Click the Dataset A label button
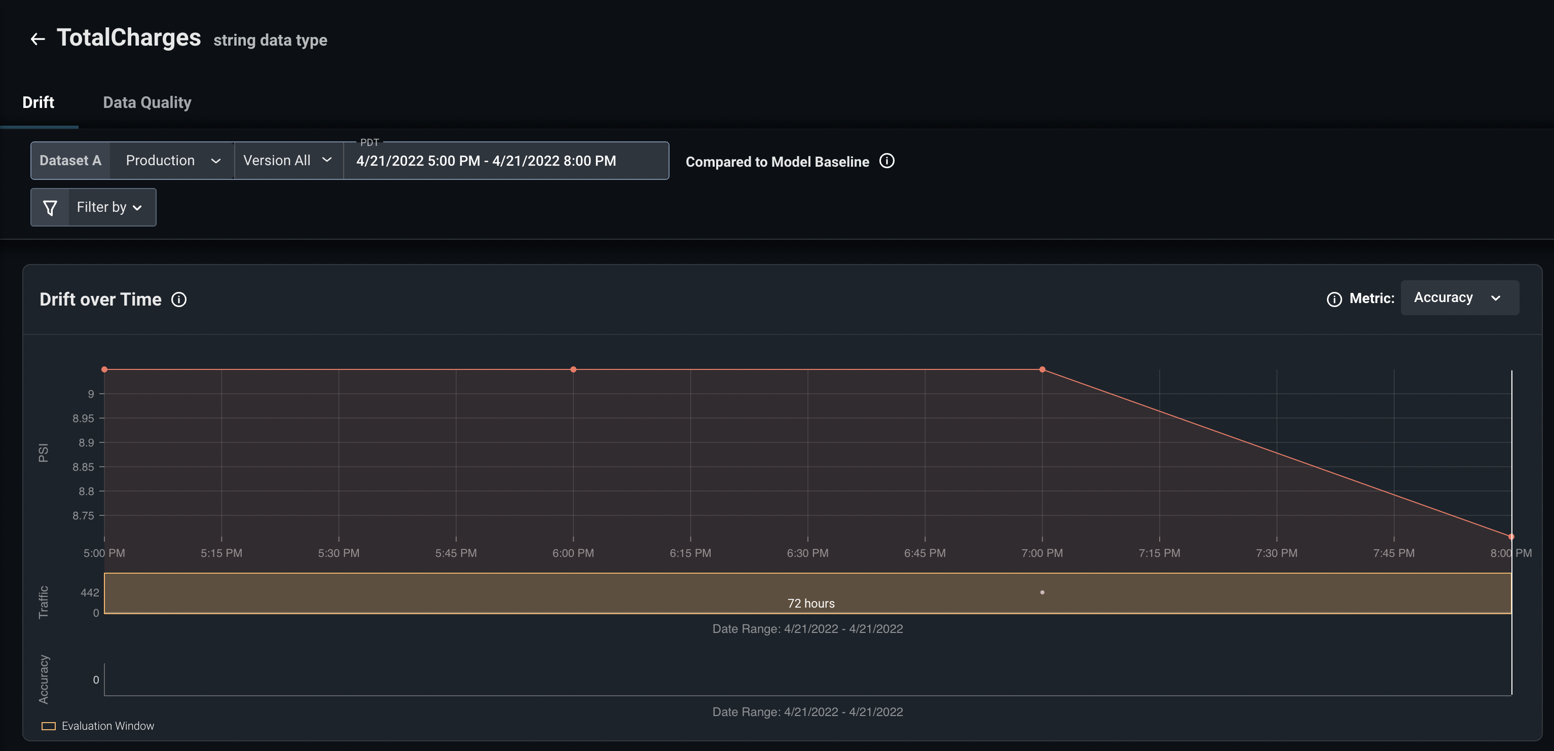The image size is (1554, 751). [x=70, y=161]
